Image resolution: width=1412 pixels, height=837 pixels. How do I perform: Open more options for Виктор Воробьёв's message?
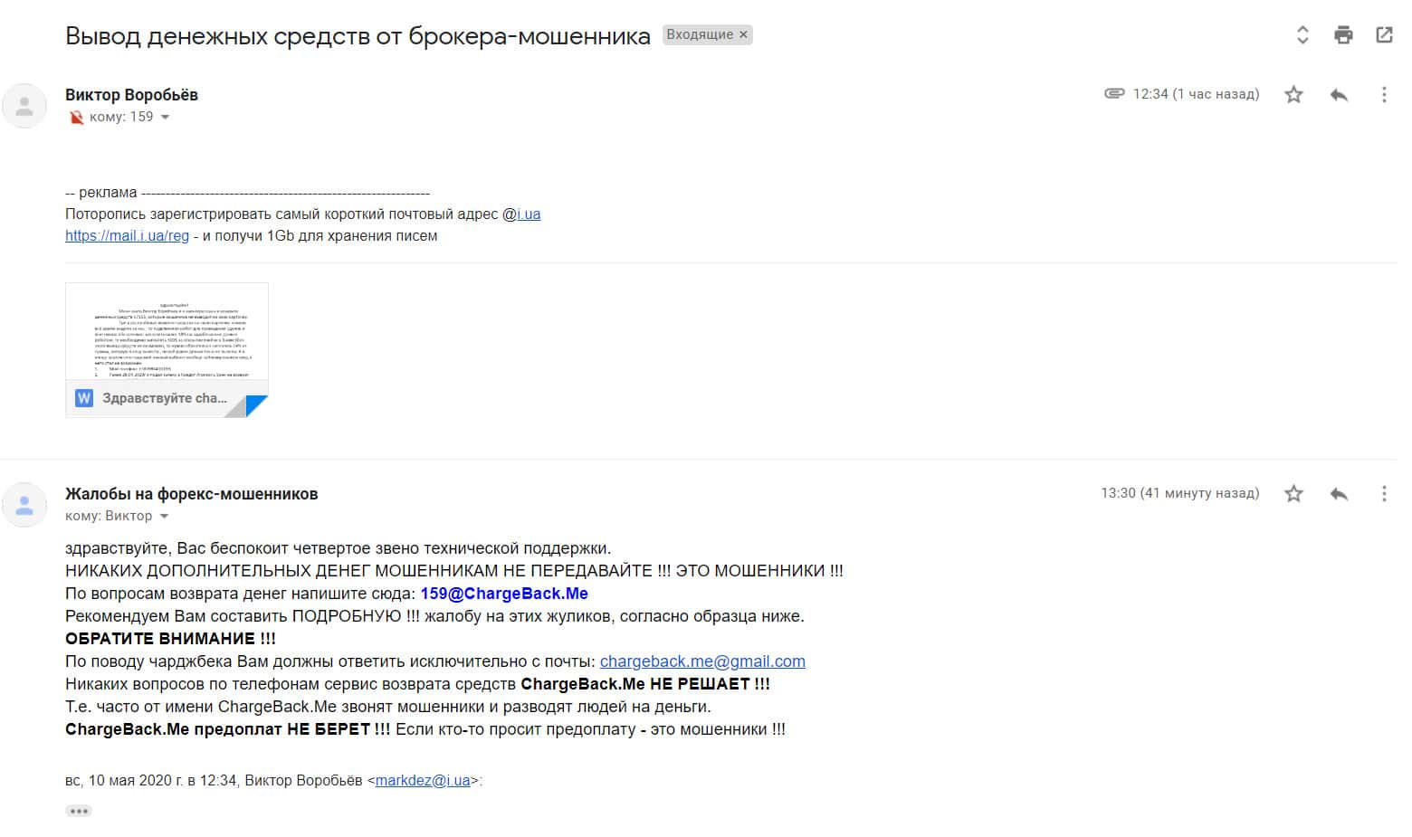pos(1383,94)
